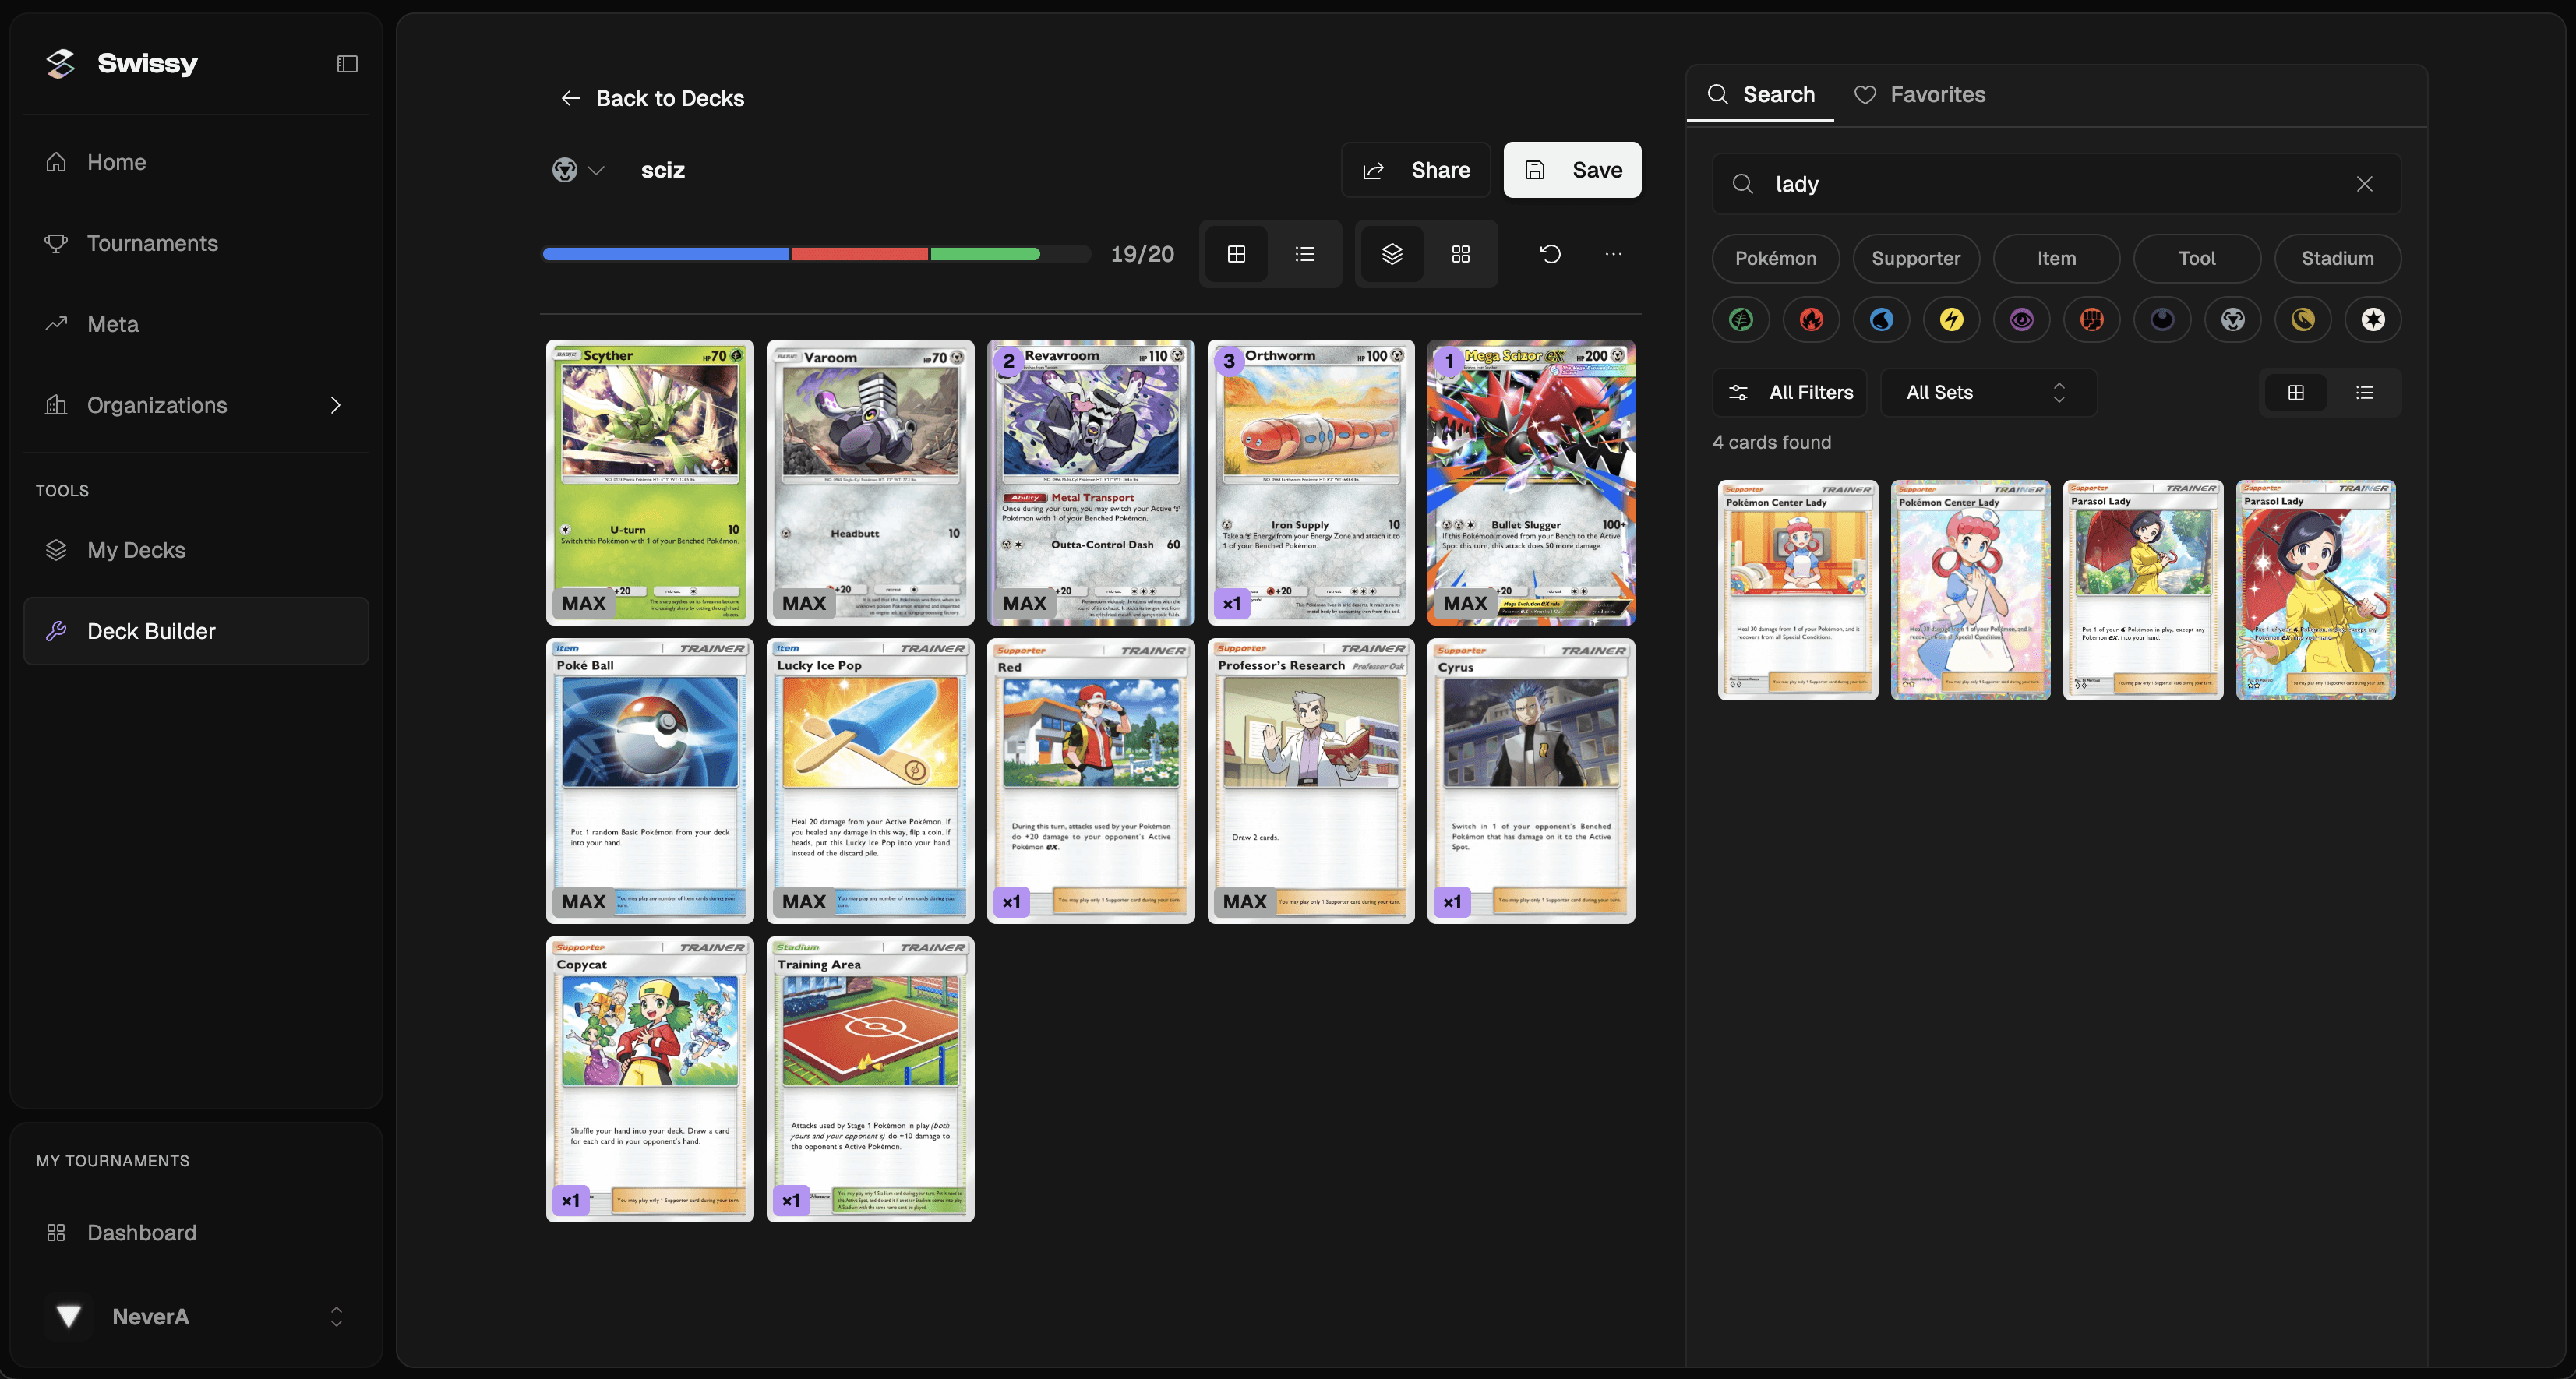The height and width of the screenshot is (1379, 2576).
Task: Filter by Darkness energy type
Action: click(x=2162, y=319)
